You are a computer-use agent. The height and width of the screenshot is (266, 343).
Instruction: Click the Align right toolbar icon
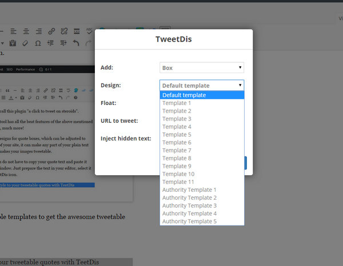(x=39, y=31)
